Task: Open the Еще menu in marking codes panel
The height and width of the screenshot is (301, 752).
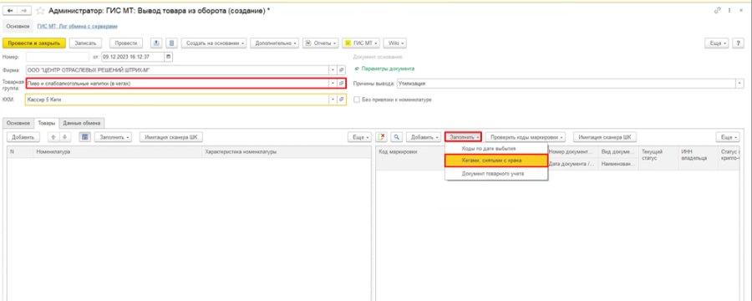Action: pyautogui.click(x=728, y=137)
